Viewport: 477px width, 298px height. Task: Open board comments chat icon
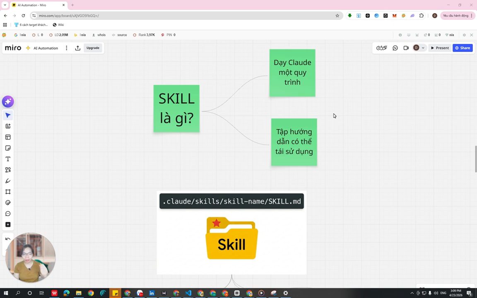pos(395,48)
